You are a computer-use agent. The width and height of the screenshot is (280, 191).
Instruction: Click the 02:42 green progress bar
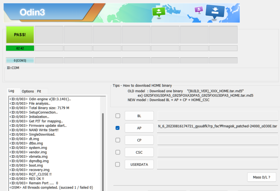point(20,48)
